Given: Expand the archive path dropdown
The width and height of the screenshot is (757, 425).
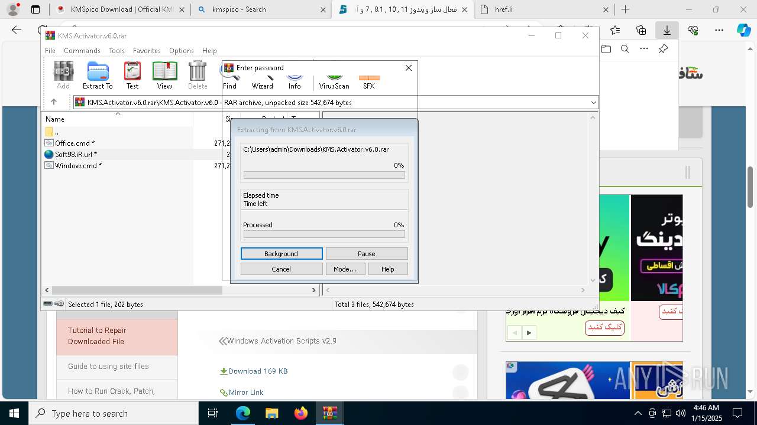Looking at the screenshot, I should 593,103.
